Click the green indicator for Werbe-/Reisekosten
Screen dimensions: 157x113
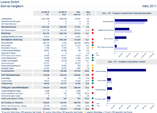93,58
